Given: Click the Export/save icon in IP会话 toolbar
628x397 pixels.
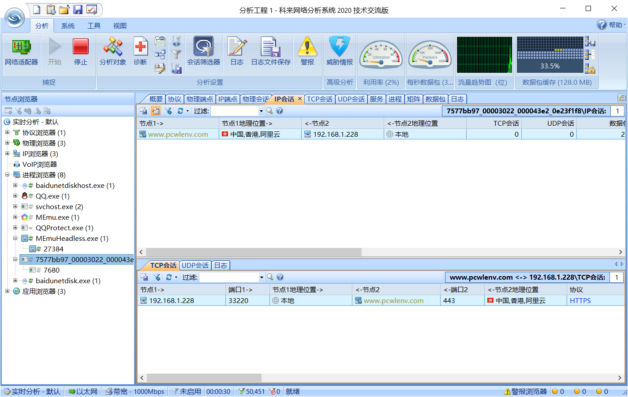Looking at the screenshot, I should point(143,111).
